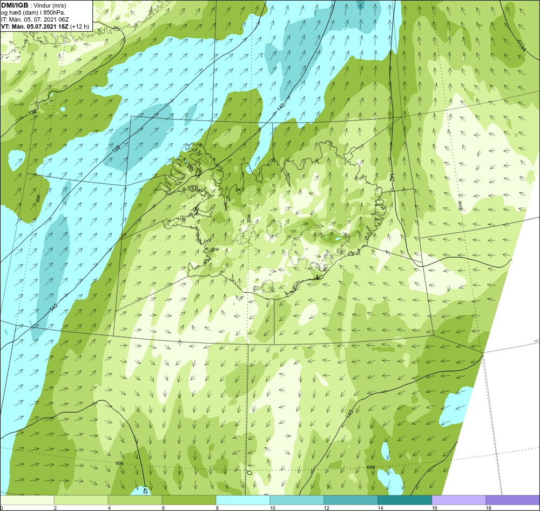Click the '142' contour label at map bottom
Image resolution: width=540 pixels, height=511 pixels.
tap(145, 490)
